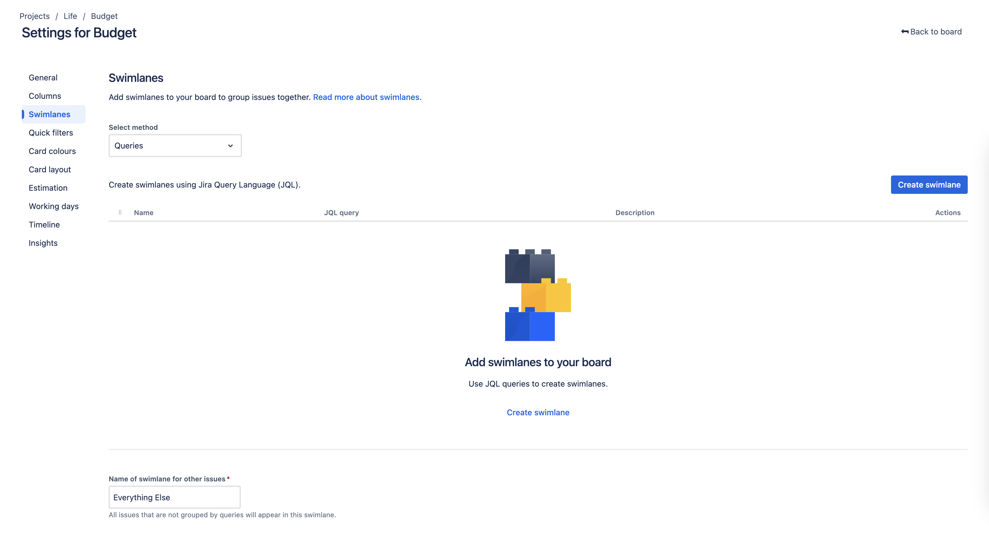Click the Budget breadcrumb navigation item

coord(105,15)
